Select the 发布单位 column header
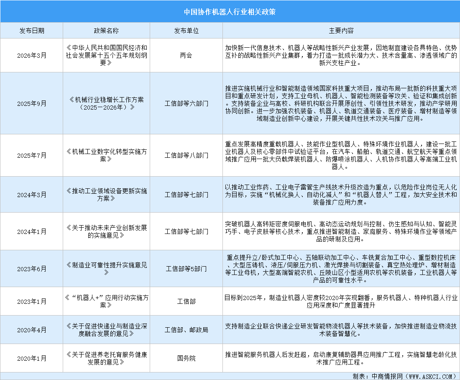This screenshot has height=380, width=460. 186,30
